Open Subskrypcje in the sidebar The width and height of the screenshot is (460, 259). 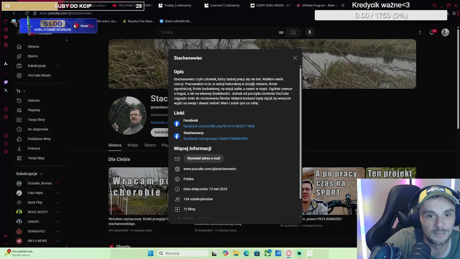point(37,66)
